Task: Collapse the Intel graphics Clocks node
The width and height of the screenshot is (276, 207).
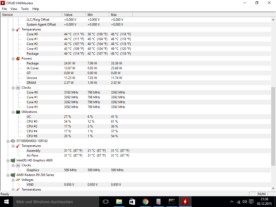Action: pyautogui.click(x=13, y=165)
